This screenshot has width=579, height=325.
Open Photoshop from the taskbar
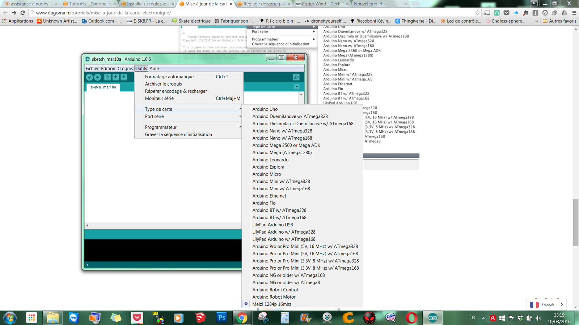pos(221,318)
